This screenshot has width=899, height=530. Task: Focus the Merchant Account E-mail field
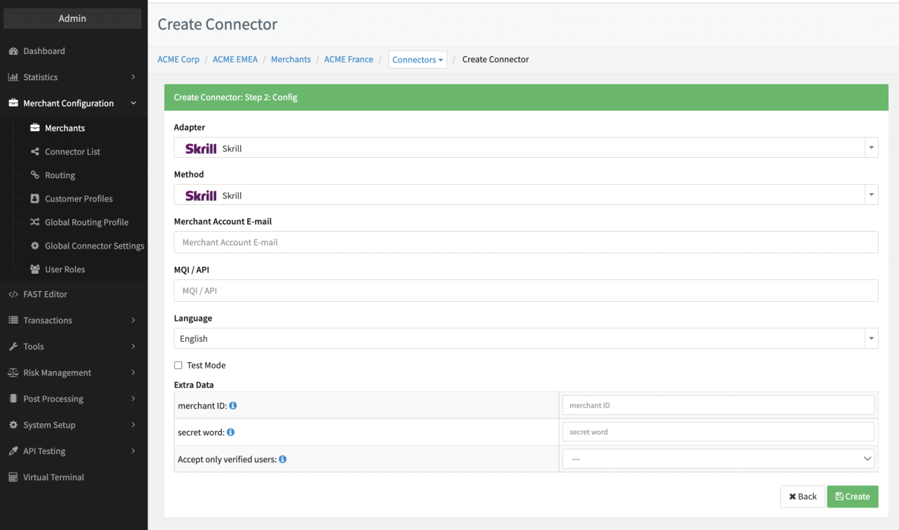[x=525, y=242]
